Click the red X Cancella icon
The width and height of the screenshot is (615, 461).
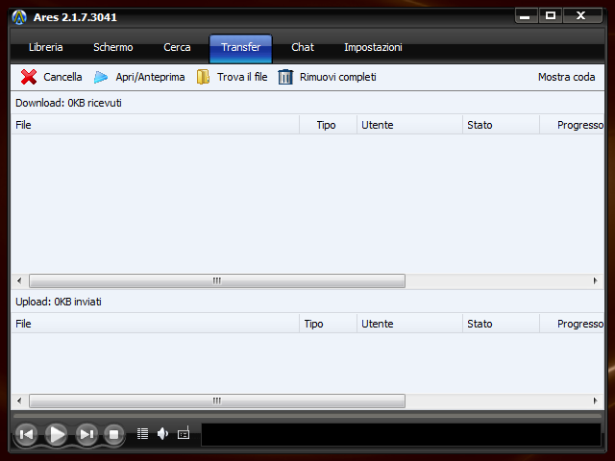[29, 77]
